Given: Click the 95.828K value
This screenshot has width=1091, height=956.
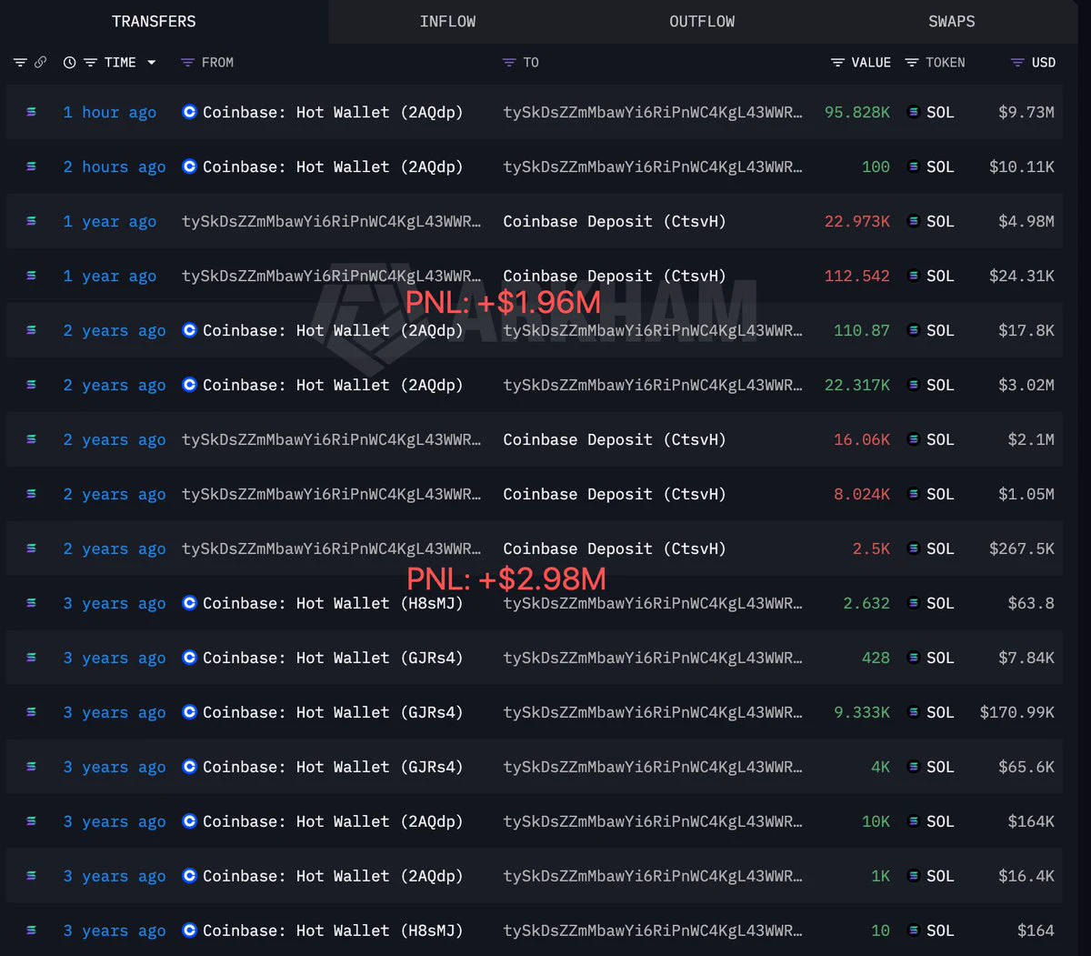Looking at the screenshot, I should tap(857, 112).
